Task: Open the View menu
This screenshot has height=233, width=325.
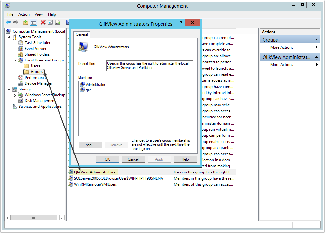Action: pyautogui.click(x=39, y=14)
